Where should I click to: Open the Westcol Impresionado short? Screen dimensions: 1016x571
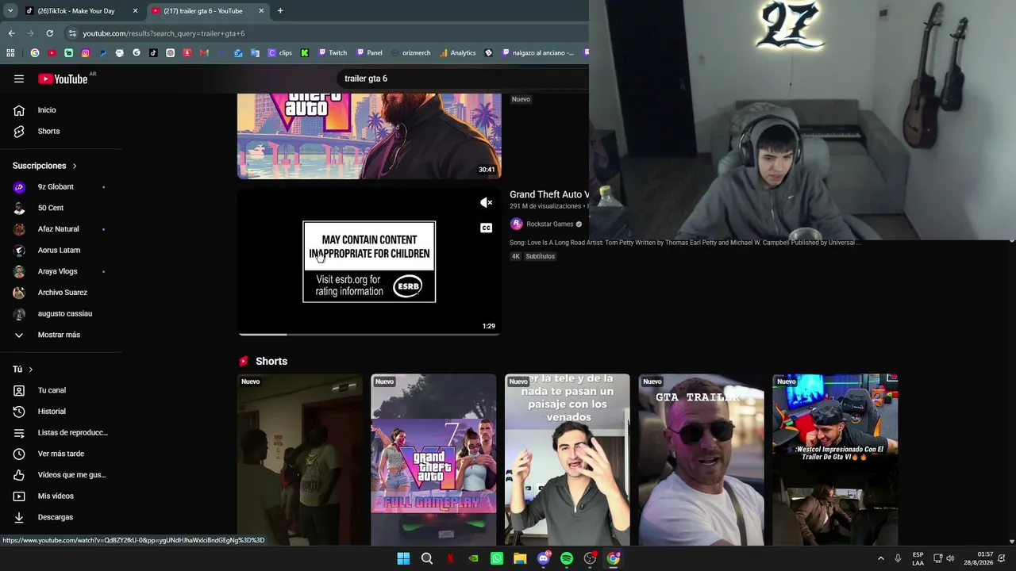[835, 460]
